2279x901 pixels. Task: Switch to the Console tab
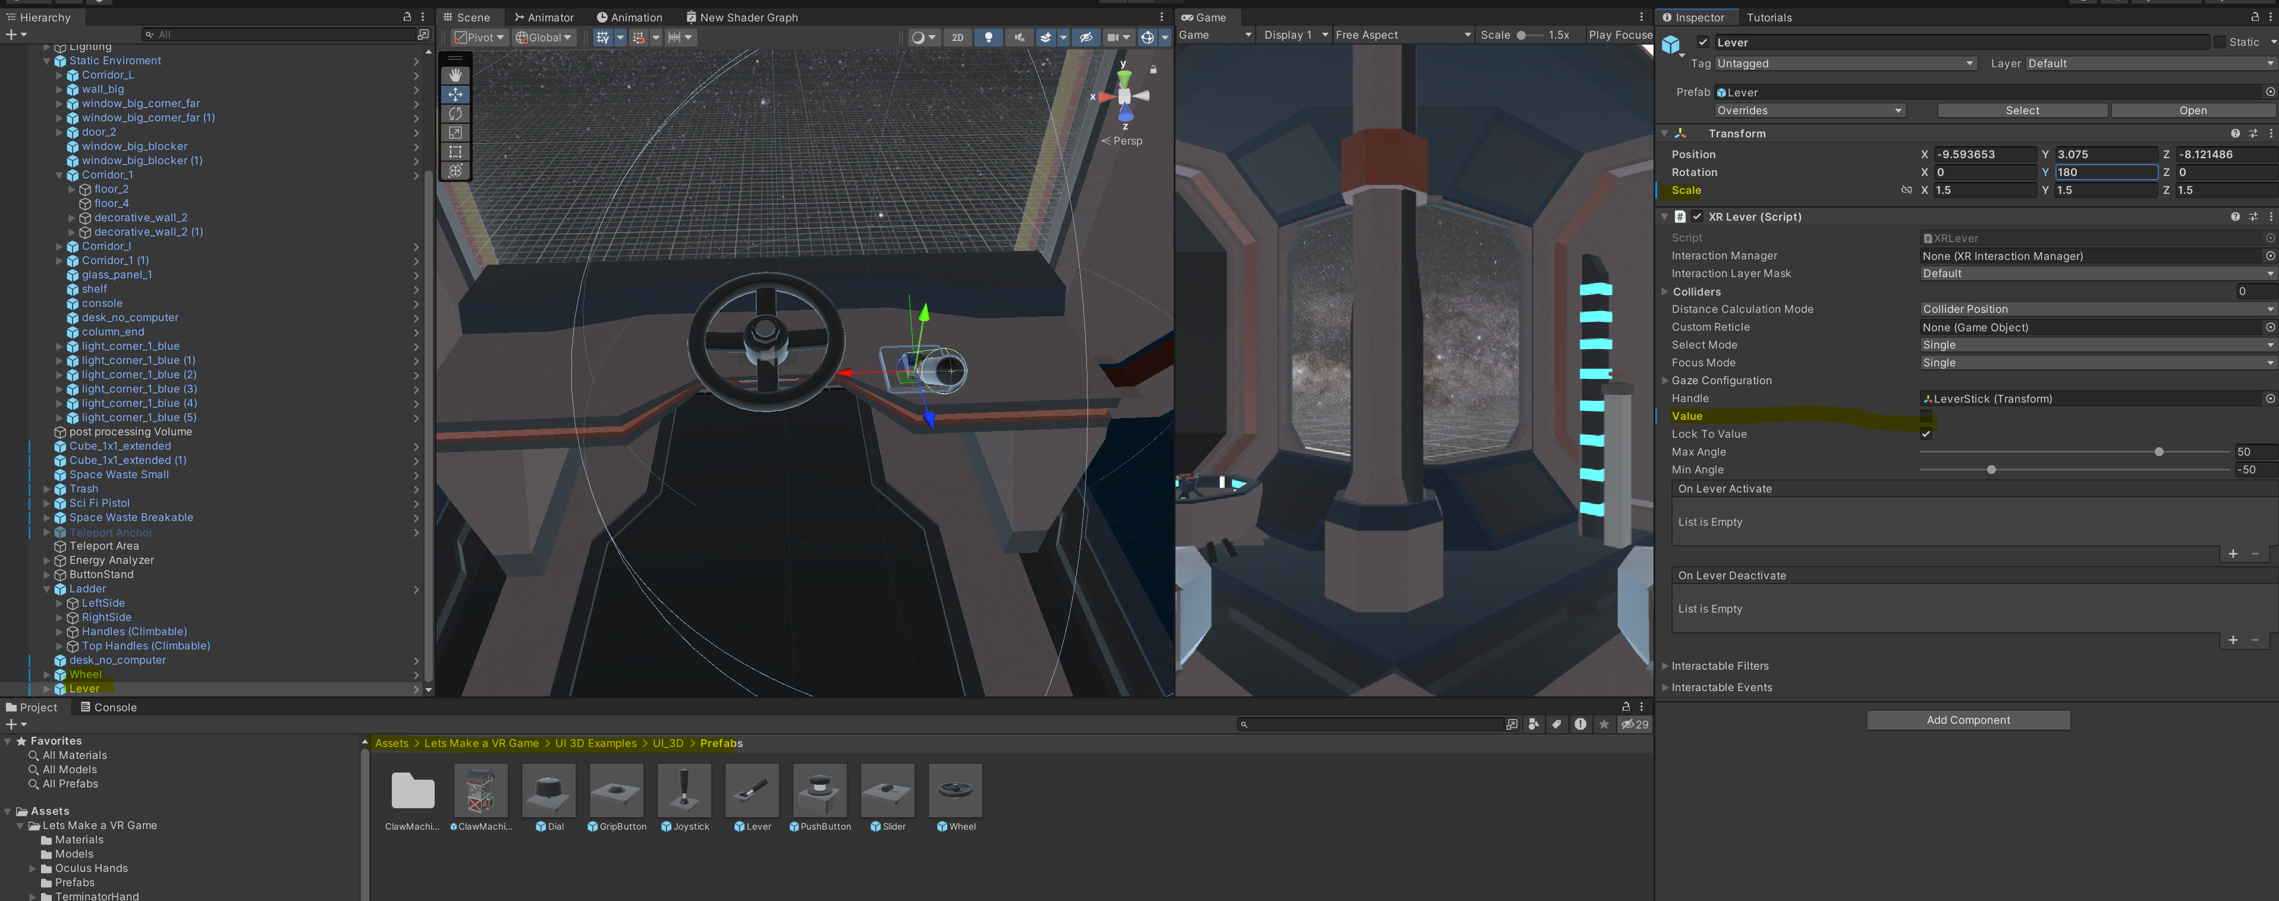[x=108, y=707]
